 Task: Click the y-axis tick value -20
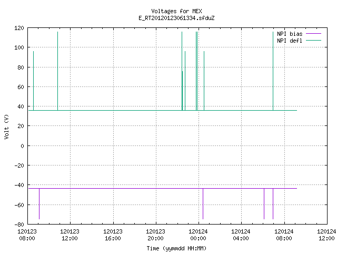point(19,166)
